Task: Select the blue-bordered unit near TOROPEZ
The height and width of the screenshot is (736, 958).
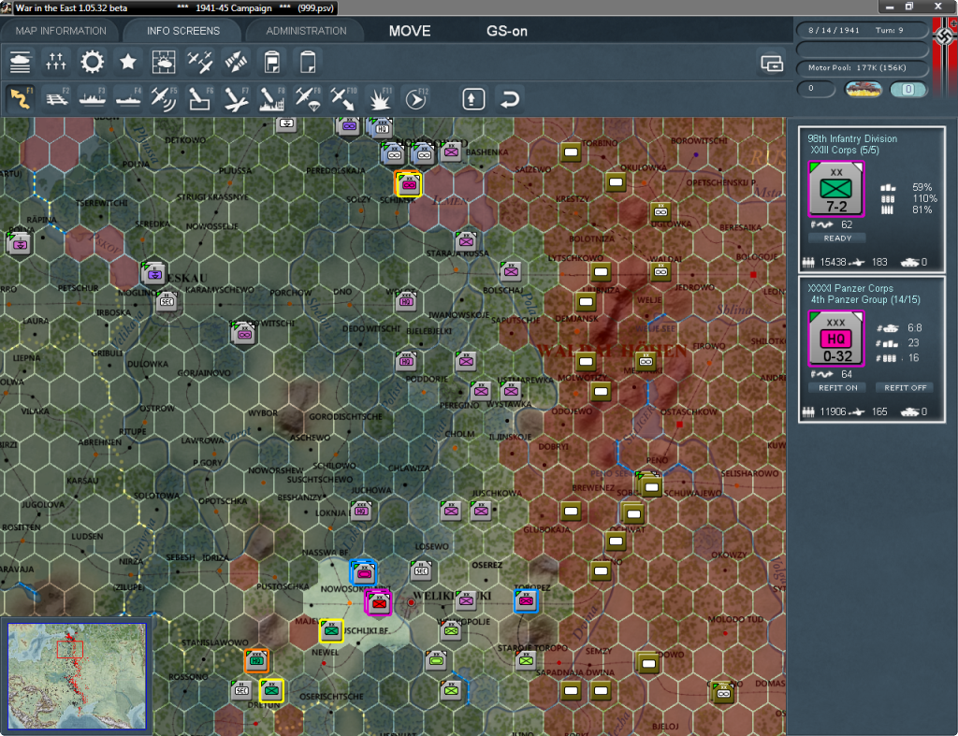Action: click(526, 601)
